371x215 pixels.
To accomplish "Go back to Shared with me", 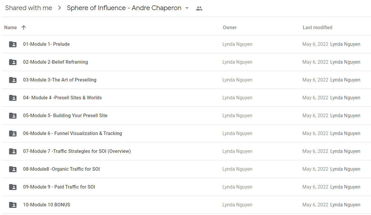I will click(29, 8).
